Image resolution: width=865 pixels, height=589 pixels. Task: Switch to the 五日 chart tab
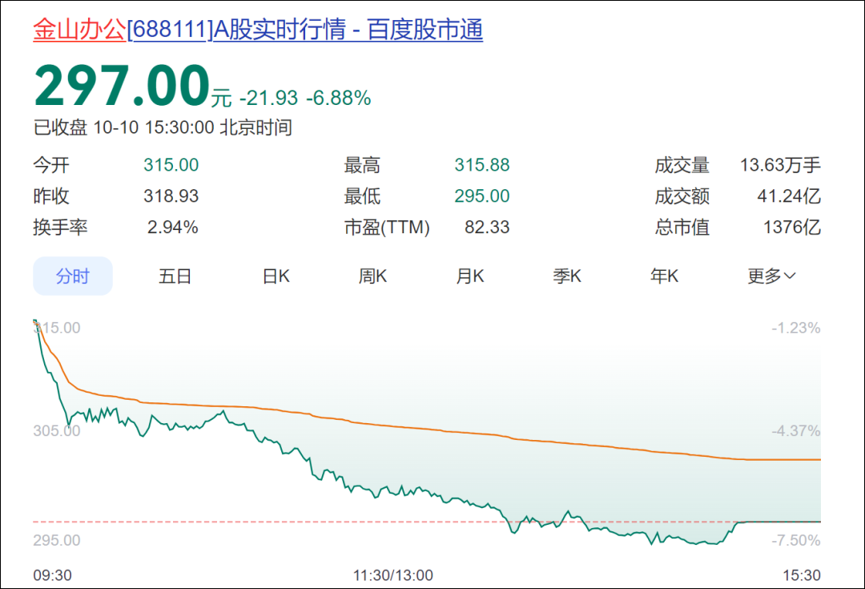pyautogui.click(x=175, y=276)
